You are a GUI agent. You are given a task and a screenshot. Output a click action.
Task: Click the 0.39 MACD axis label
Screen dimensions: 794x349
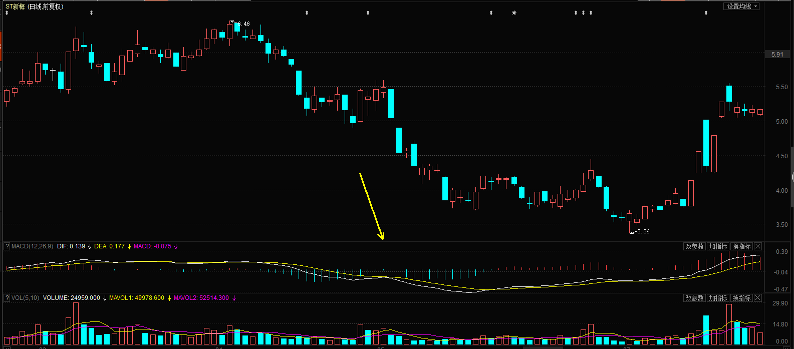tap(781, 252)
